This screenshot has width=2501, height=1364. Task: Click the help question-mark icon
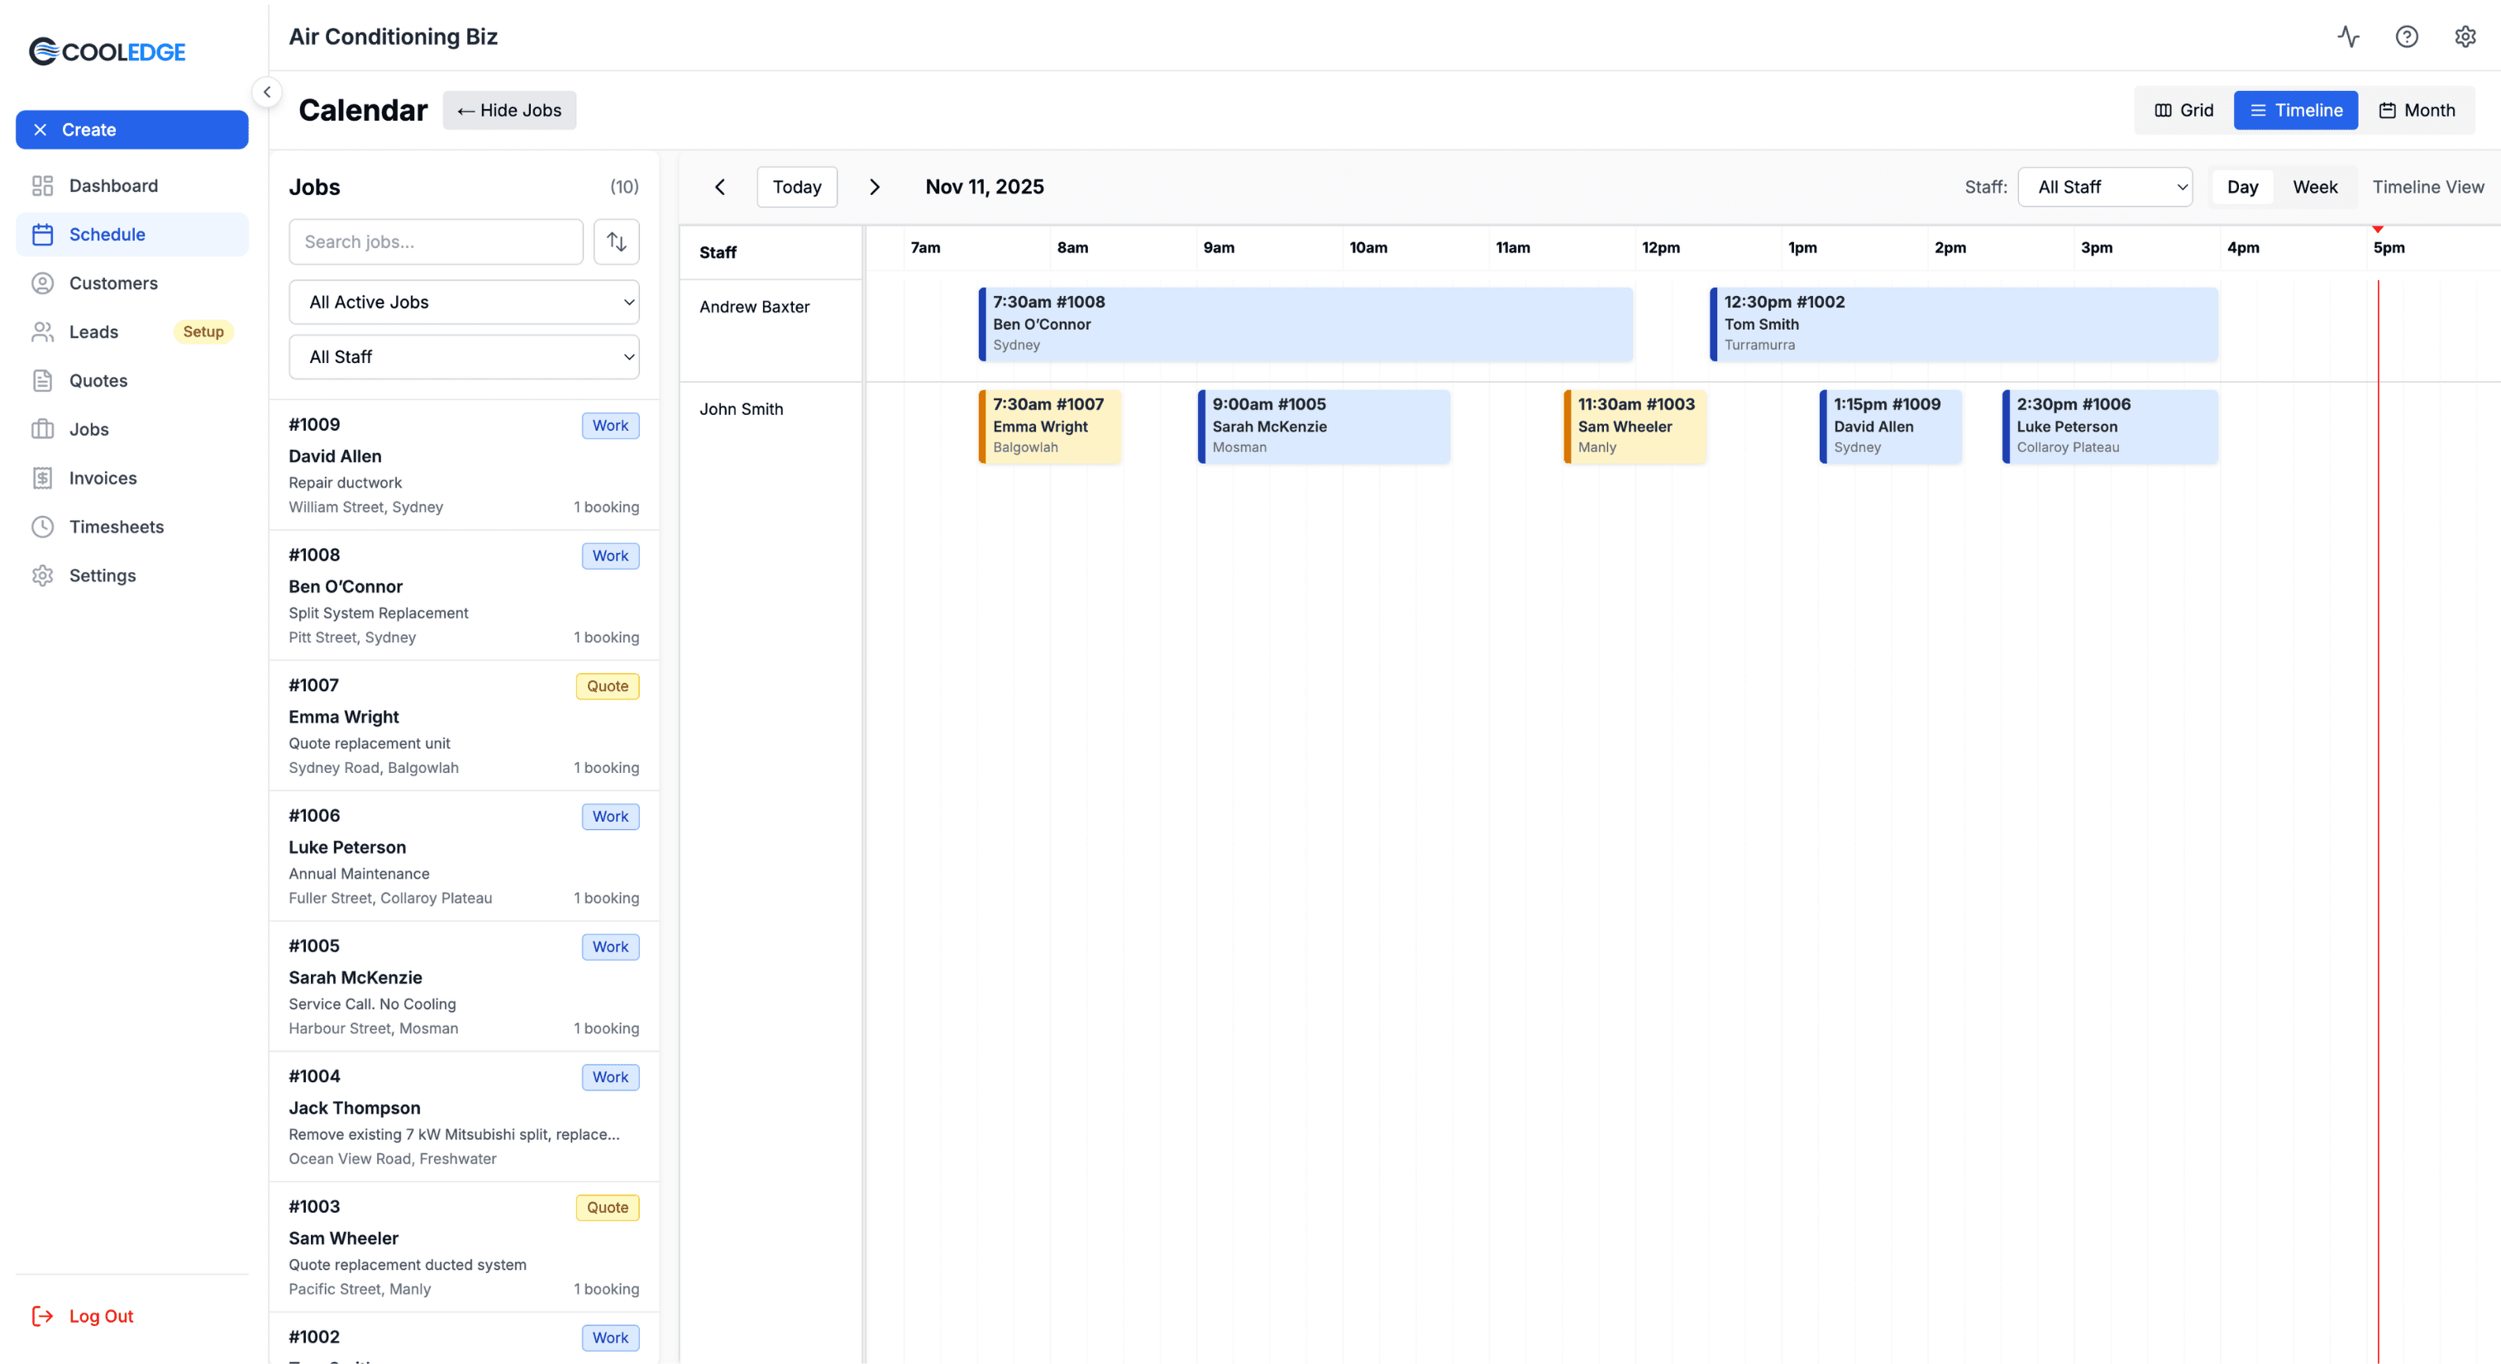pyautogui.click(x=2407, y=36)
